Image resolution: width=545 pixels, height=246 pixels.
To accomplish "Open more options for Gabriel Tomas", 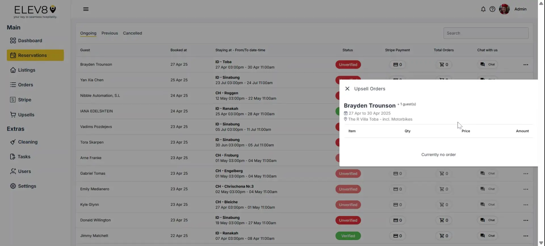I will point(526,174).
